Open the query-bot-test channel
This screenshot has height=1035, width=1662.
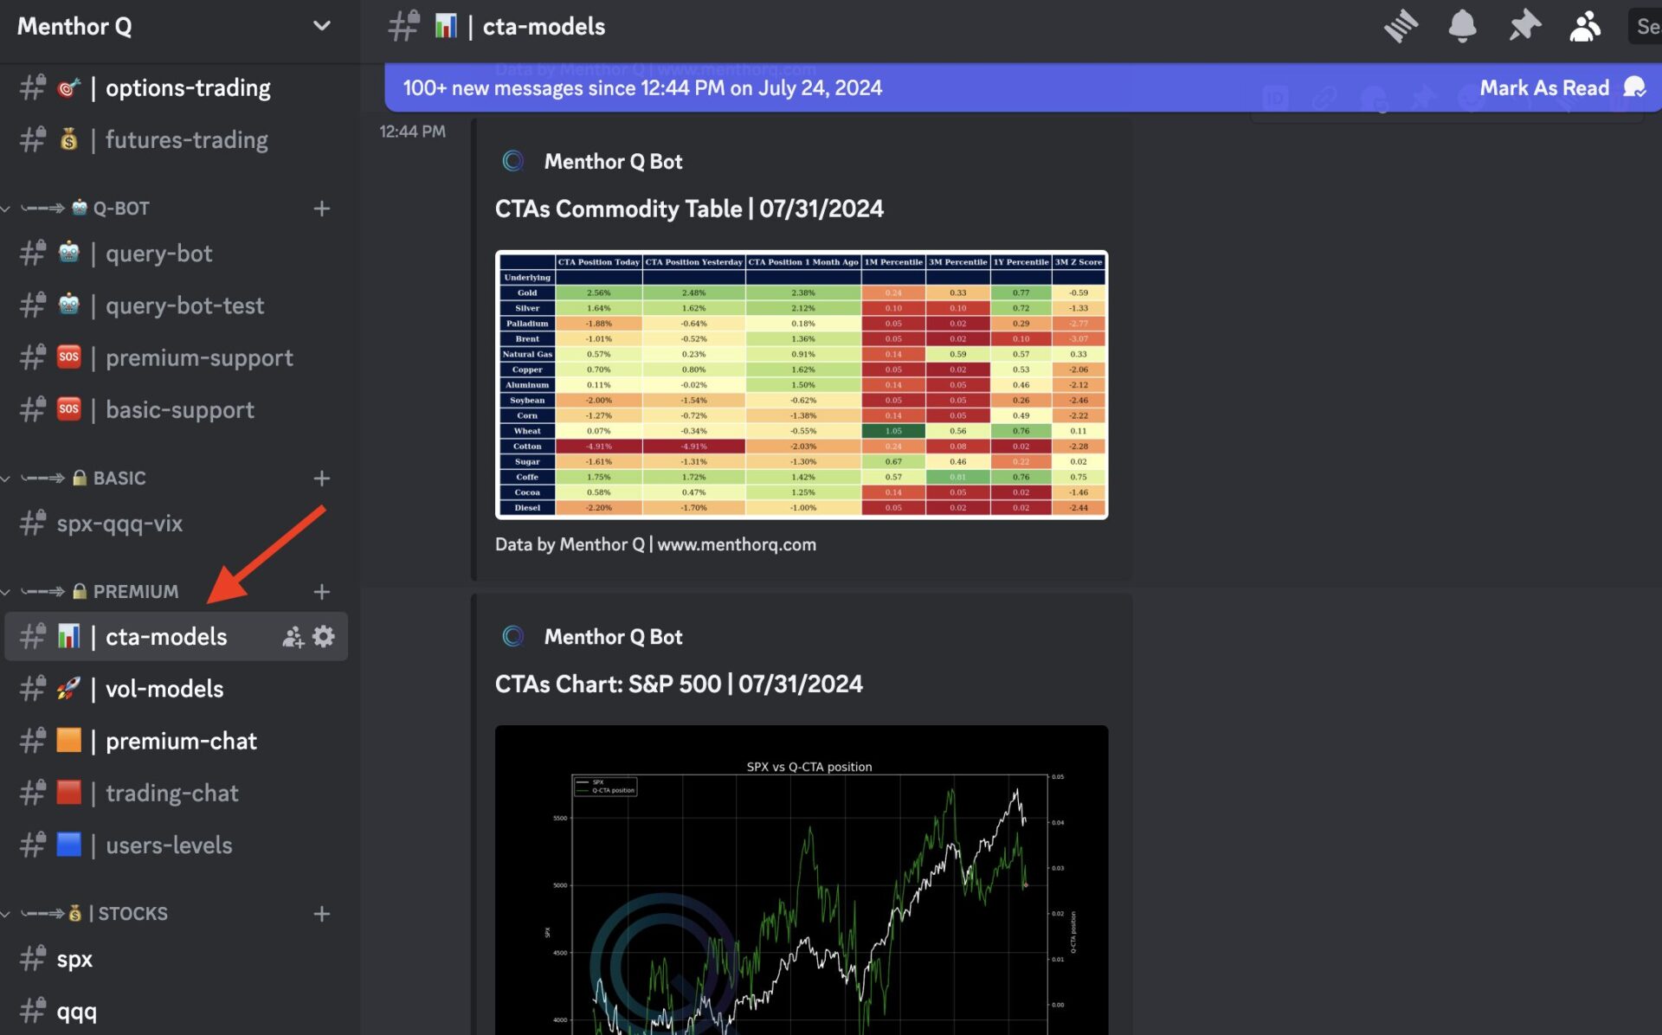(x=177, y=305)
